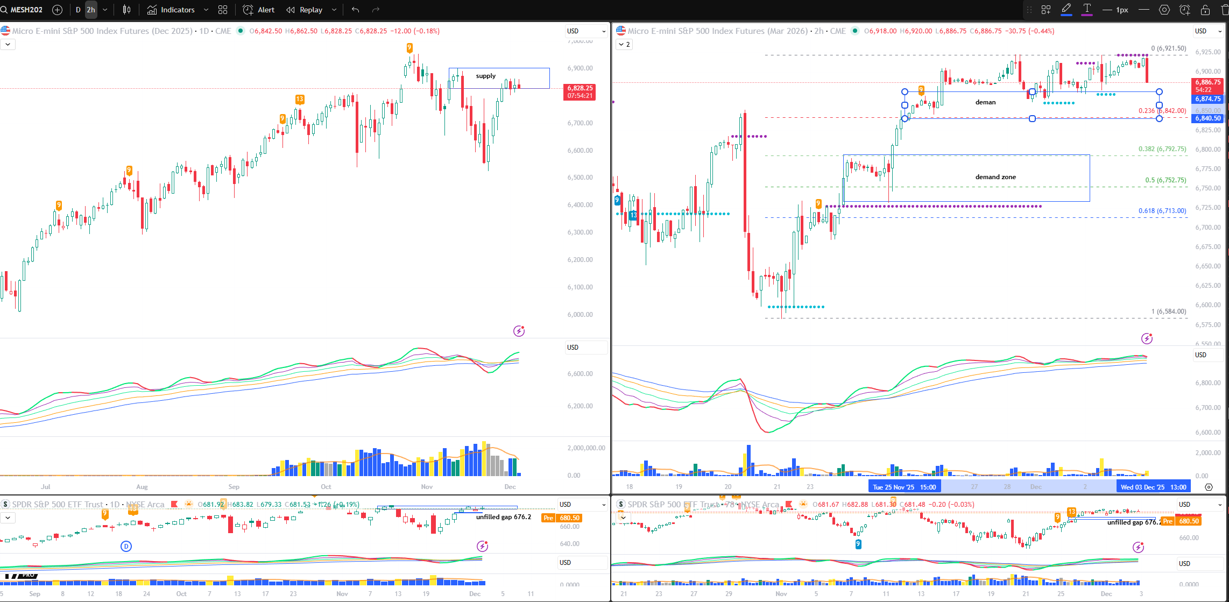
Task: Select the D daily timeframe button
Action: point(78,10)
